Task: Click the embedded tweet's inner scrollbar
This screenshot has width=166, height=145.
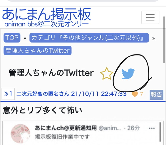Action: click(x=160, y=132)
